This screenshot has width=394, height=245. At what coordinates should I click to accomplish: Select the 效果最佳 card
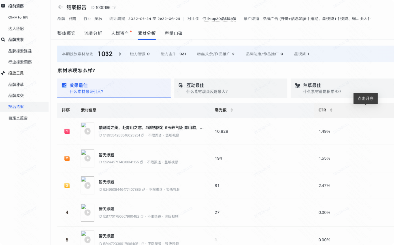(114, 88)
